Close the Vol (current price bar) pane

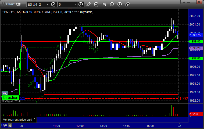tap(35, 119)
